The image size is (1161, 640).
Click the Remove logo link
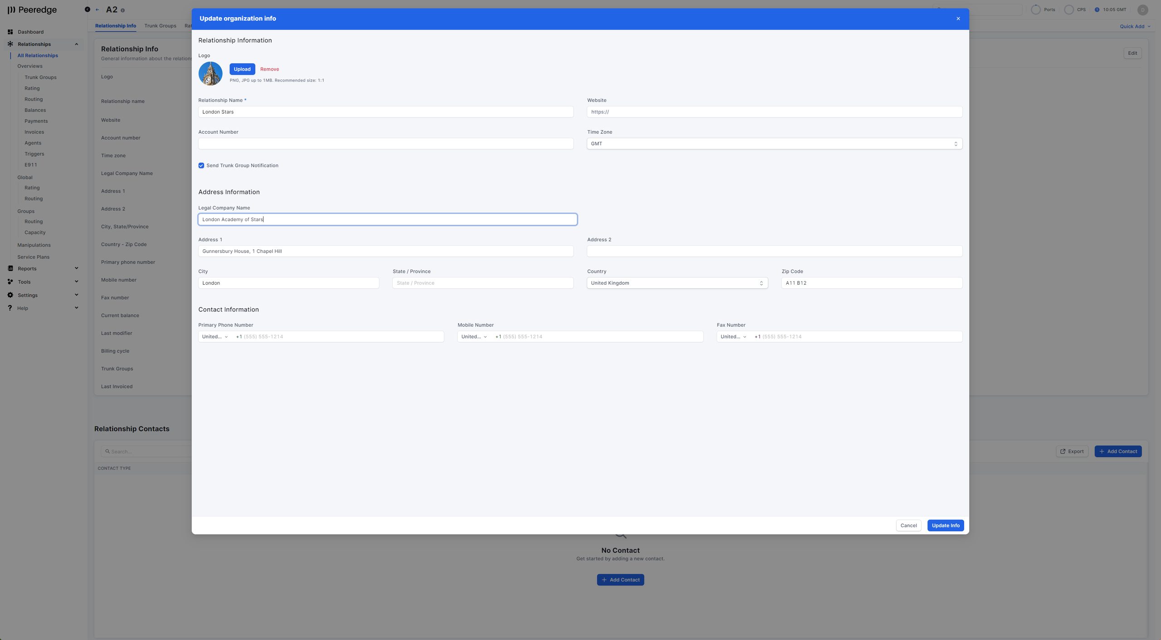pyautogui.click(x=269, y=69)
